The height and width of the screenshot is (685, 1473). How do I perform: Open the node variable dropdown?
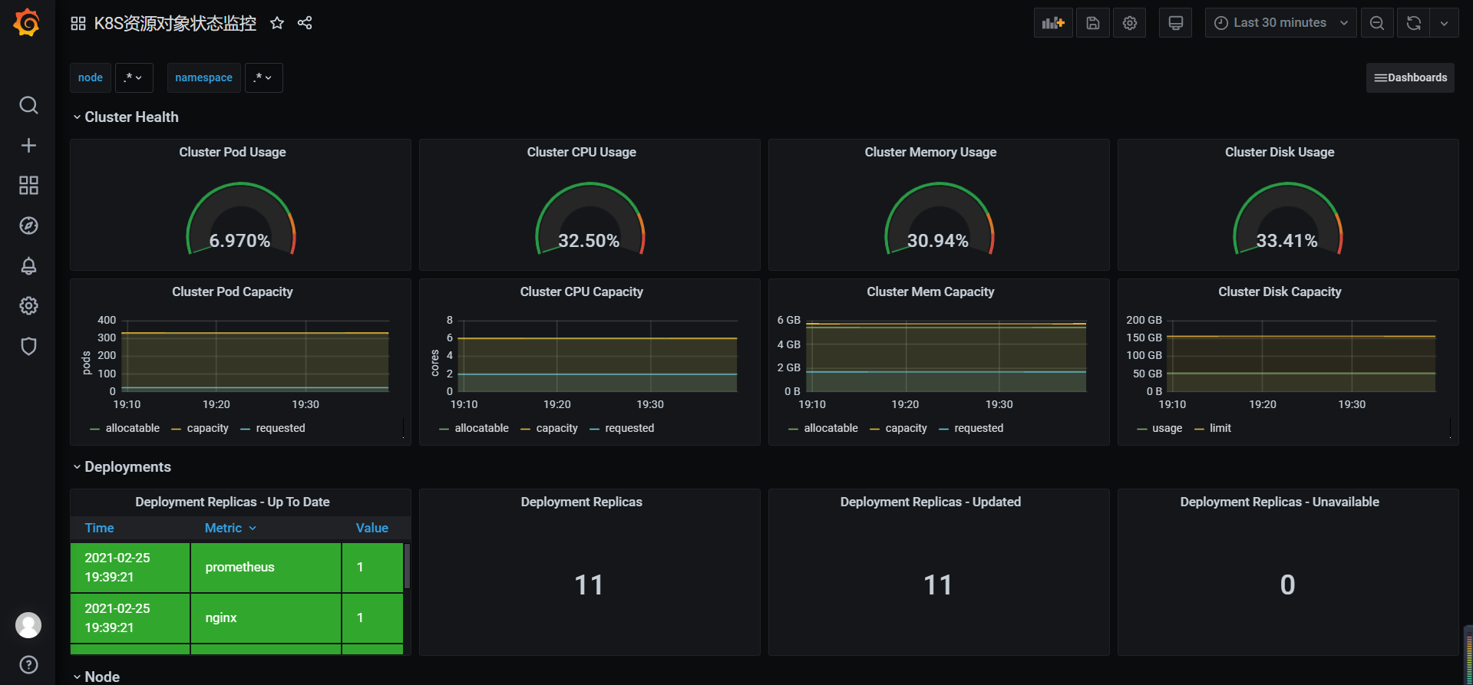[x=134, y=77]
